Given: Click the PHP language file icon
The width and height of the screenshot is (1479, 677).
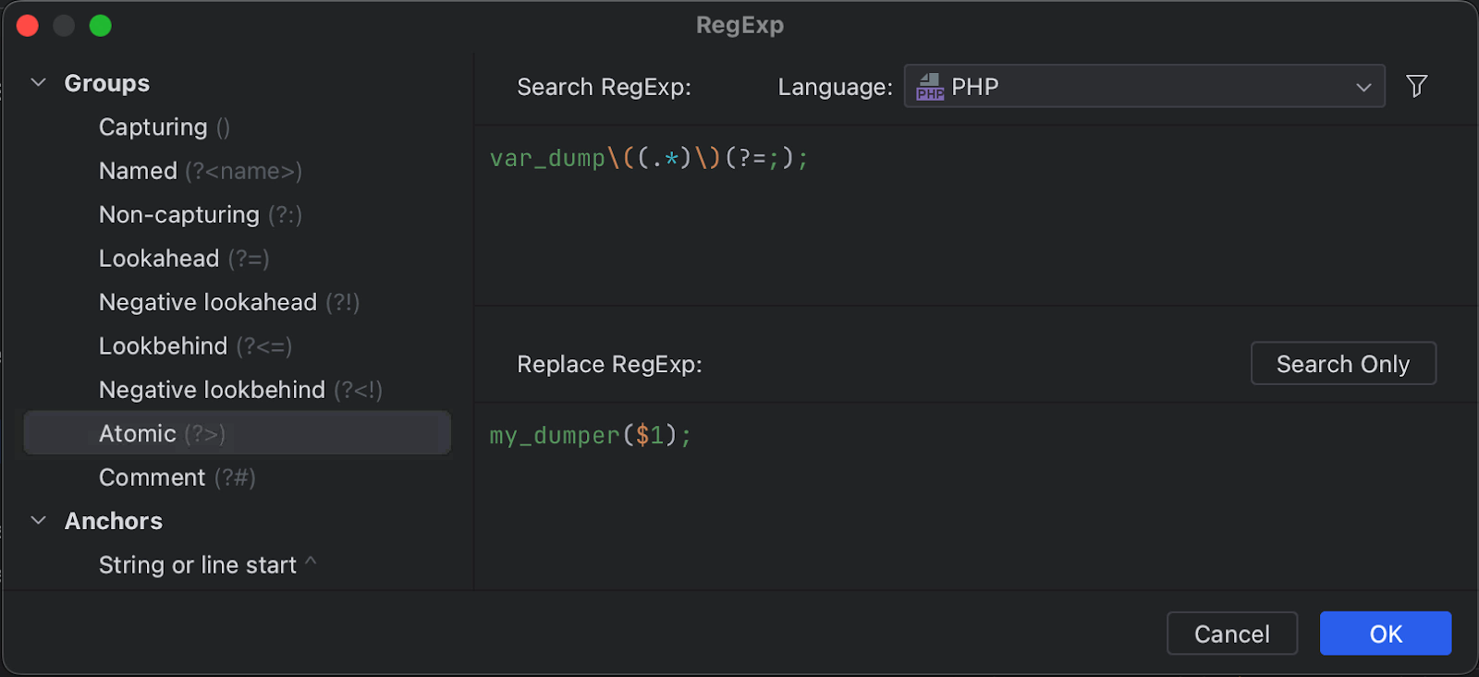Looking at the screenshot, I should click(930, 87).
